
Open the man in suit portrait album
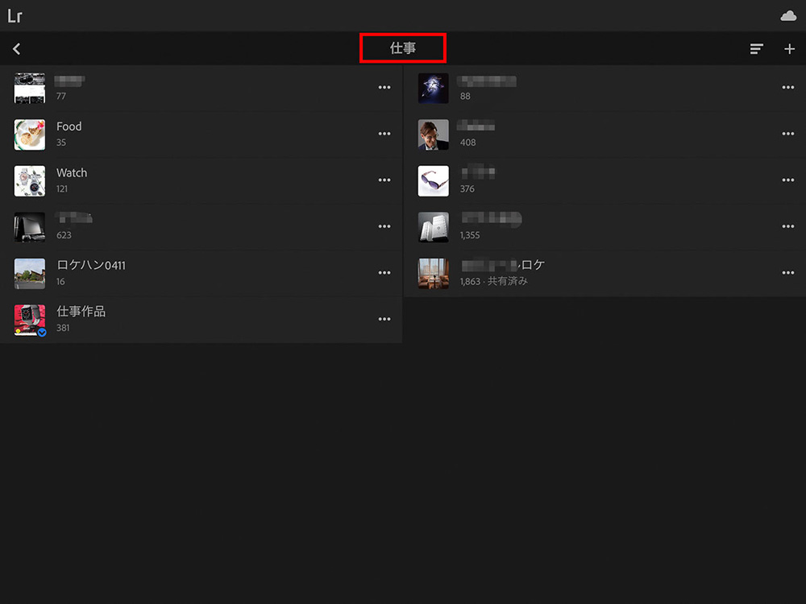click(434, 134)
